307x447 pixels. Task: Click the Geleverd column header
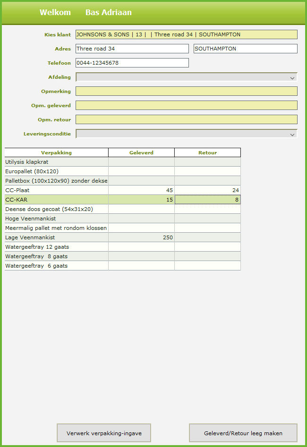click(x=142, y=152)
